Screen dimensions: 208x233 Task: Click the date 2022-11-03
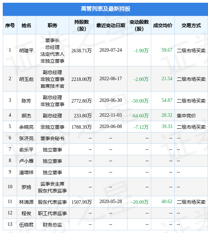pyautogui.click(x=111, y=115)
